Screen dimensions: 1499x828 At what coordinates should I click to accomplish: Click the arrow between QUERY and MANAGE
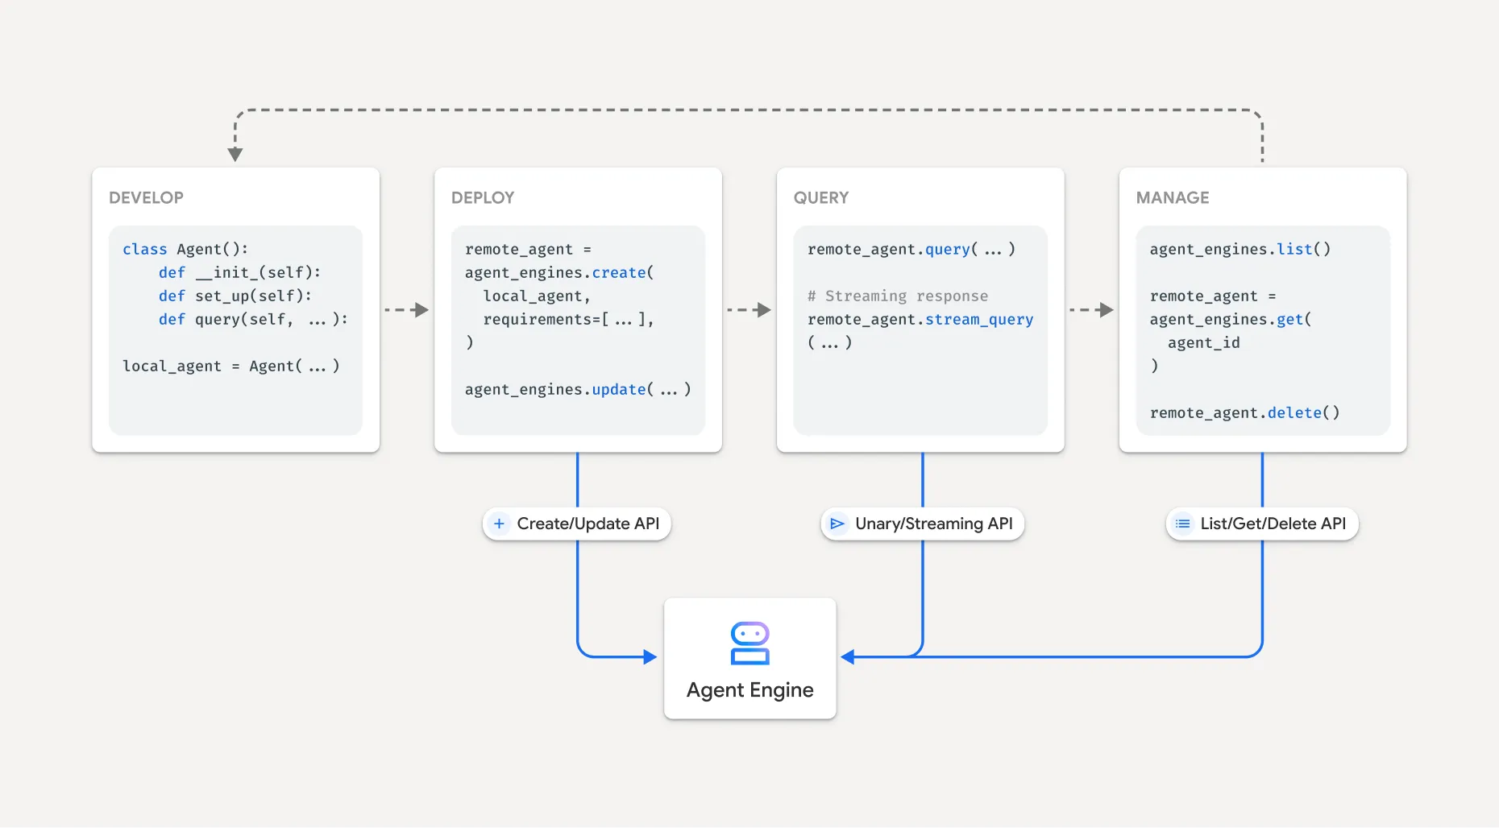(1090, 308)
